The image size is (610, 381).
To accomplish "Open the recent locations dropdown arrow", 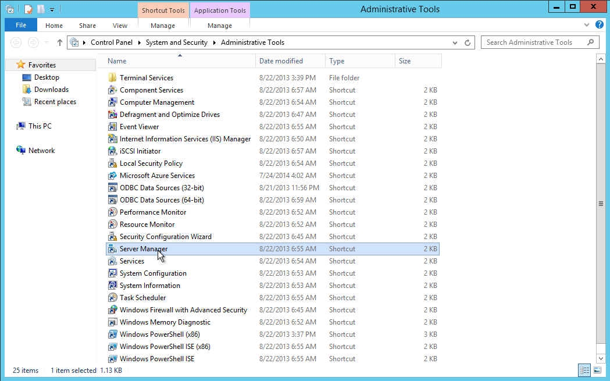I will (47, 42).
